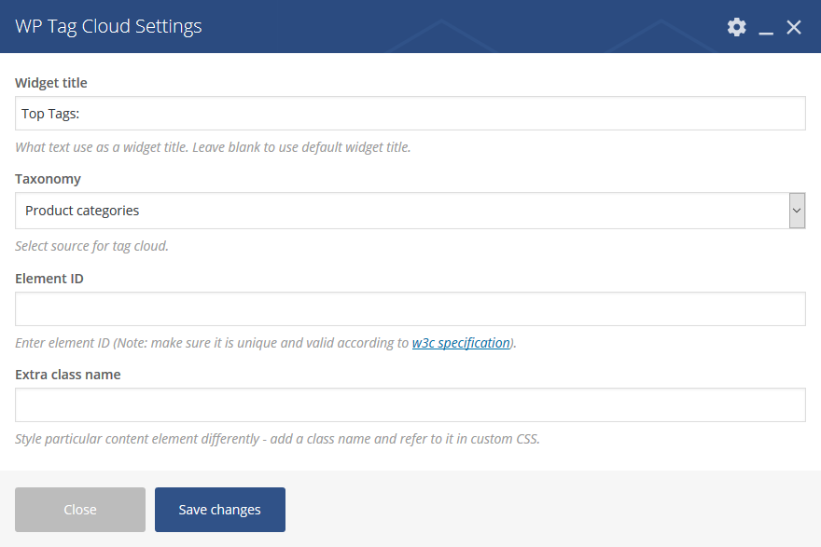Click into the Element ID input field
The height and width of the screenshot is (547, 821).
[x=410, y=309]
